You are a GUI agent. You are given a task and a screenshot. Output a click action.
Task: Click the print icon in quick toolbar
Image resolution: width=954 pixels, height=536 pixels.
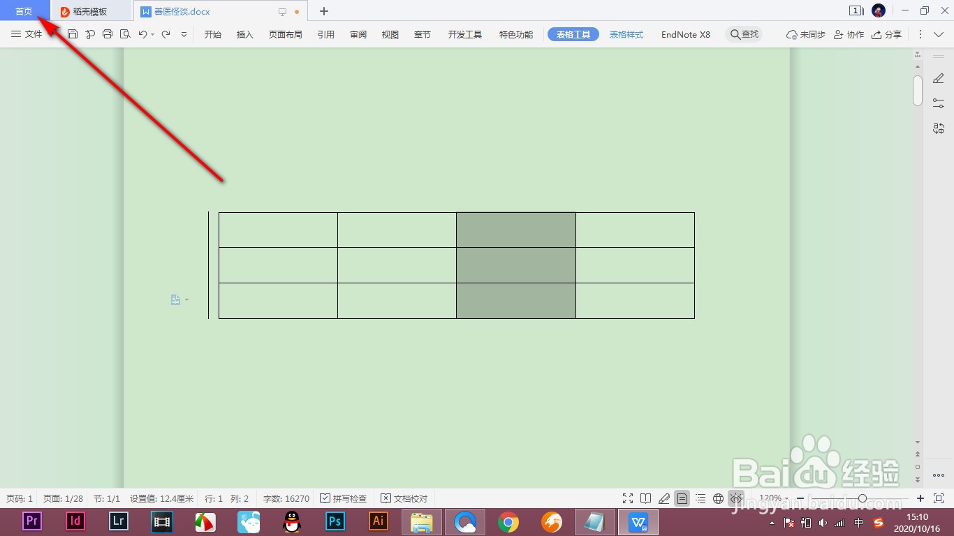108,34
